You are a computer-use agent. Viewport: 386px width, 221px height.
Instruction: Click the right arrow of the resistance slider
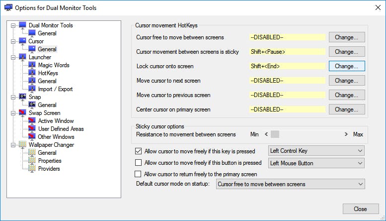point(346,134)
